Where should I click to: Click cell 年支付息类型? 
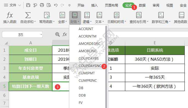31,68
